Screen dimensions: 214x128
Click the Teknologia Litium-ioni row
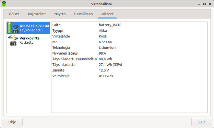click(129, 48)
